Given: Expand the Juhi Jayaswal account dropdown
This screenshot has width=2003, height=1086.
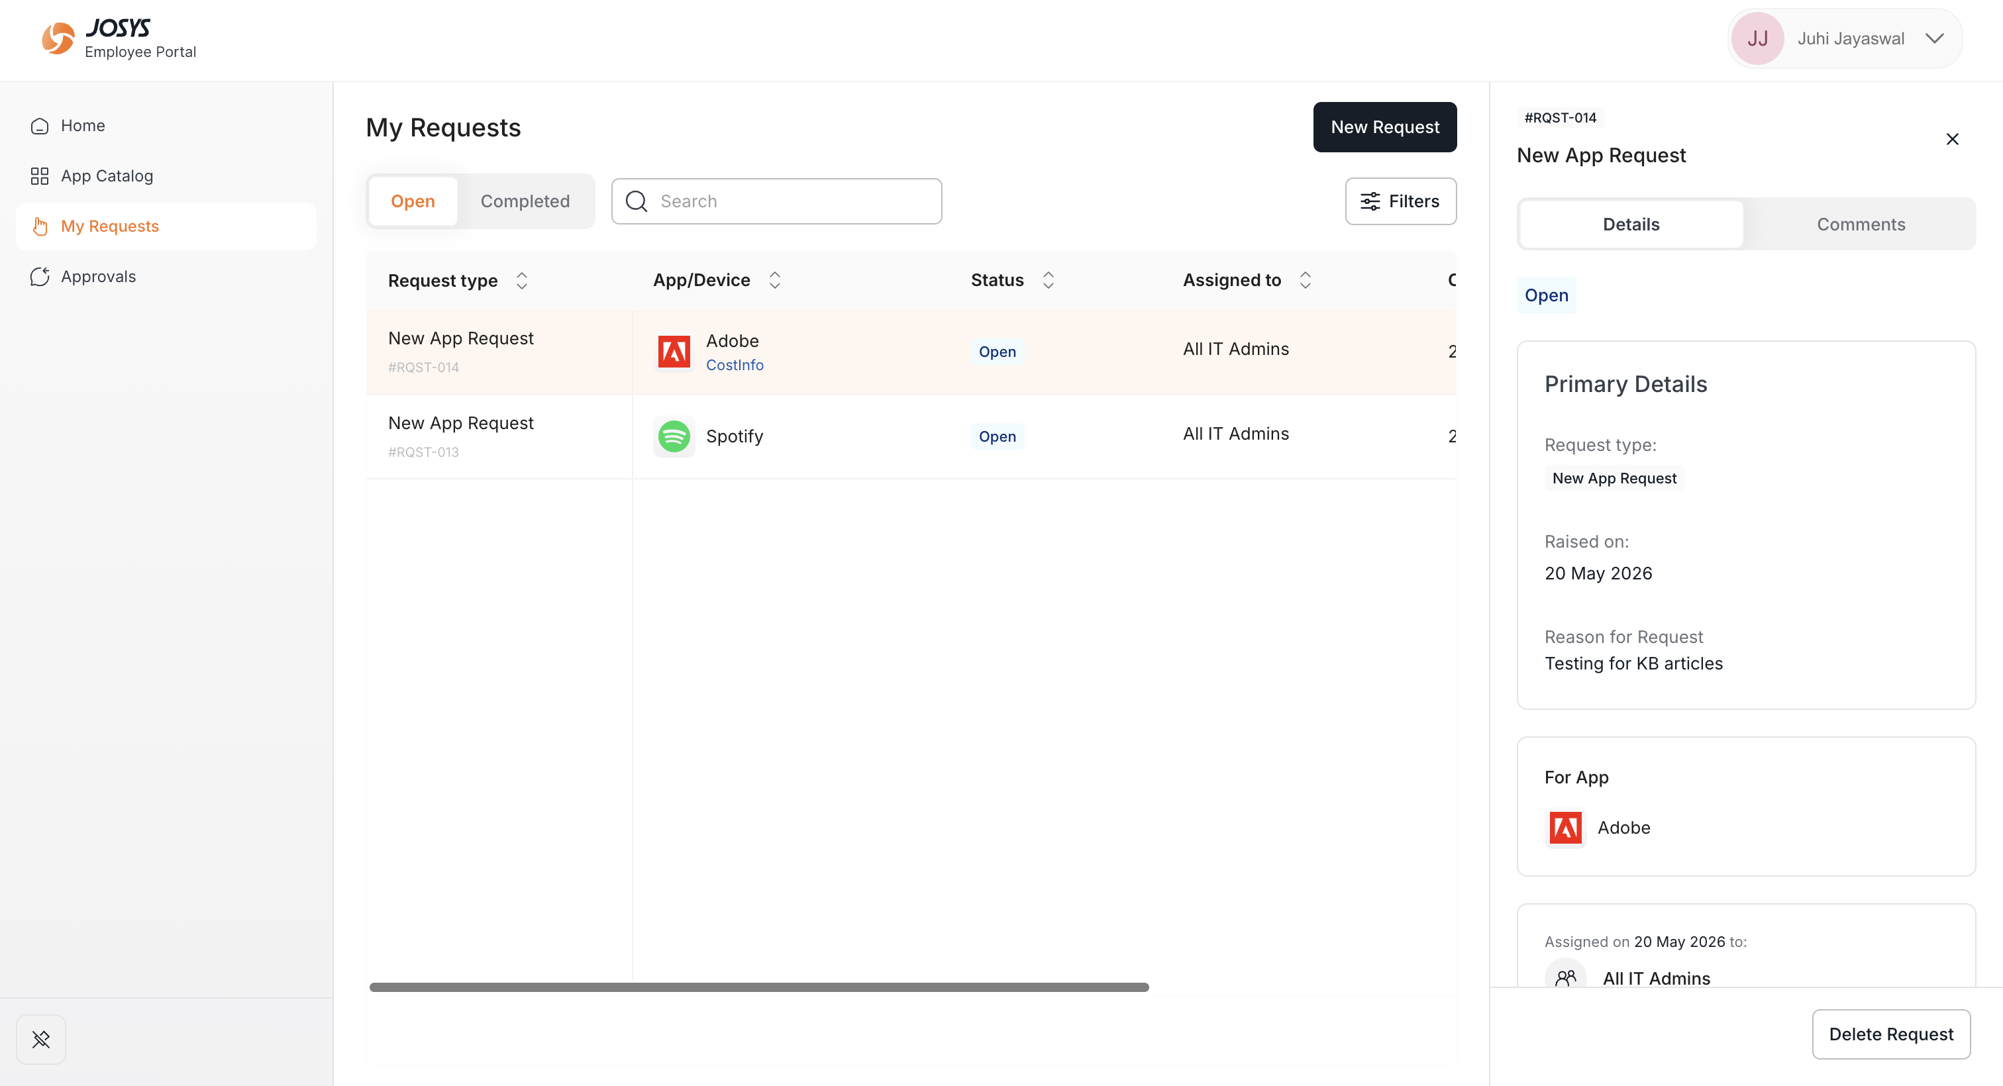Looking at the screenshot, I should pos(1935,38).
